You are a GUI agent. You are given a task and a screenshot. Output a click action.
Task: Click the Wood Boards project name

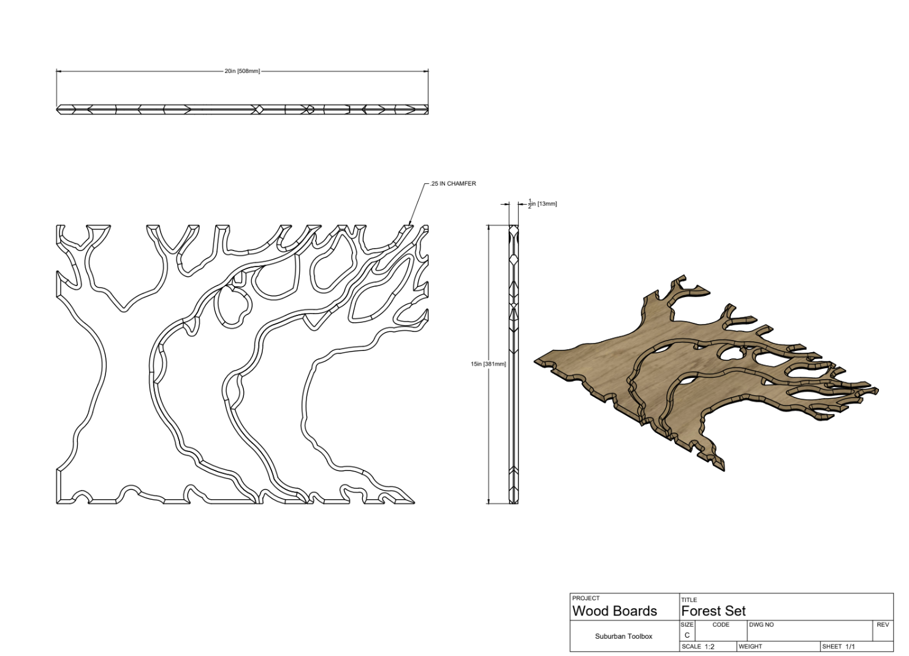point(614,611)
